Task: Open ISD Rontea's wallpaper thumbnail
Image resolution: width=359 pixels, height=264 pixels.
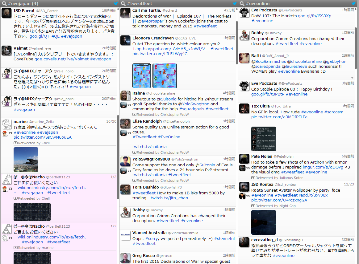Action: tap(264, 222)
